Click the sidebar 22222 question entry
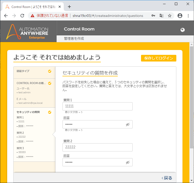Screen dimensions: 194x183 click(22, 137)
